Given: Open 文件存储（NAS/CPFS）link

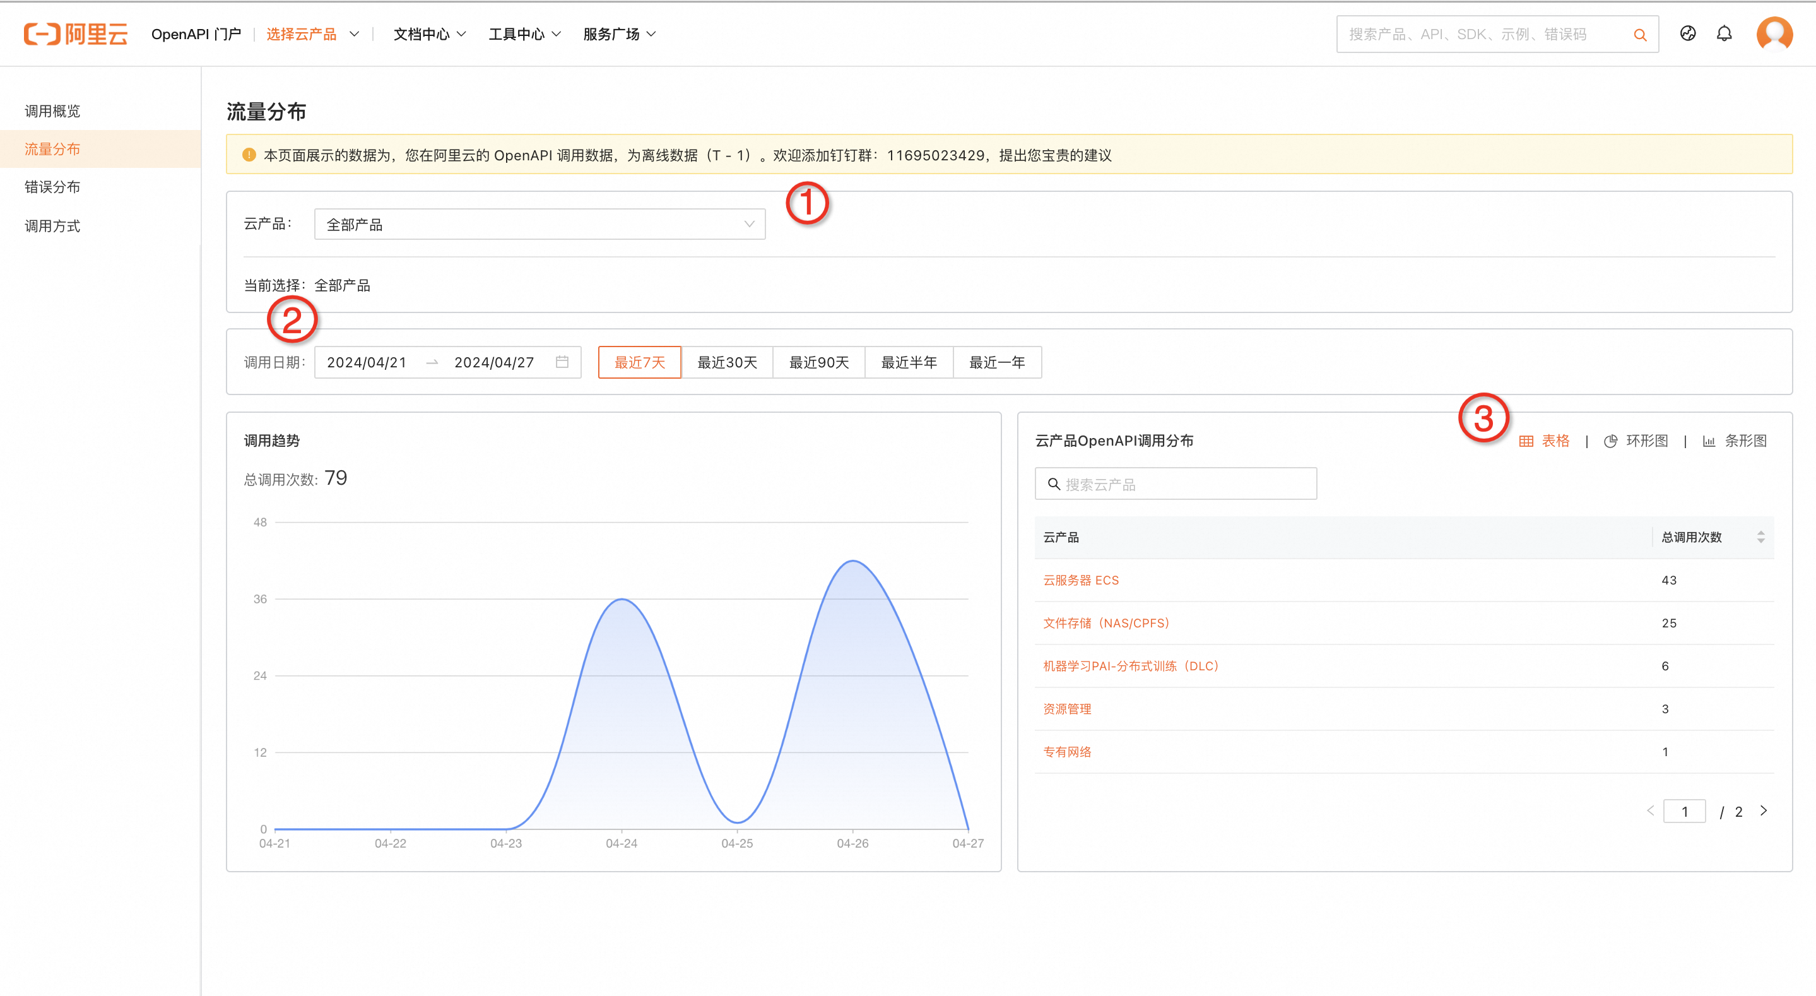Looking at the screenshot, I should click(x=1106, y=623).
